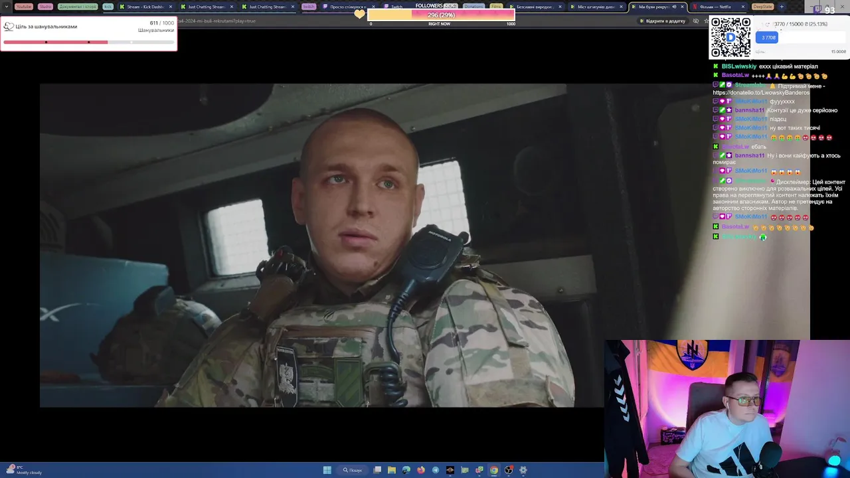
Task: Expand the Donations tab group
Action: 473,7
